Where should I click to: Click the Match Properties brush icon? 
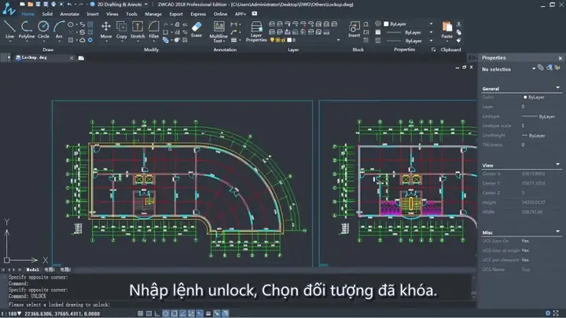[x=459, y=40]
